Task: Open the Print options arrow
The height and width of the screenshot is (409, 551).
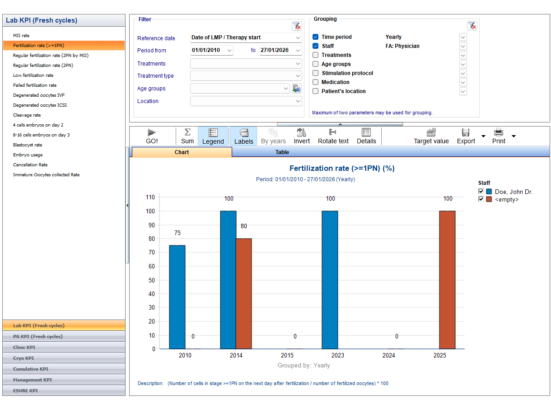Action: pyautogui.click(x=514, y=136)
